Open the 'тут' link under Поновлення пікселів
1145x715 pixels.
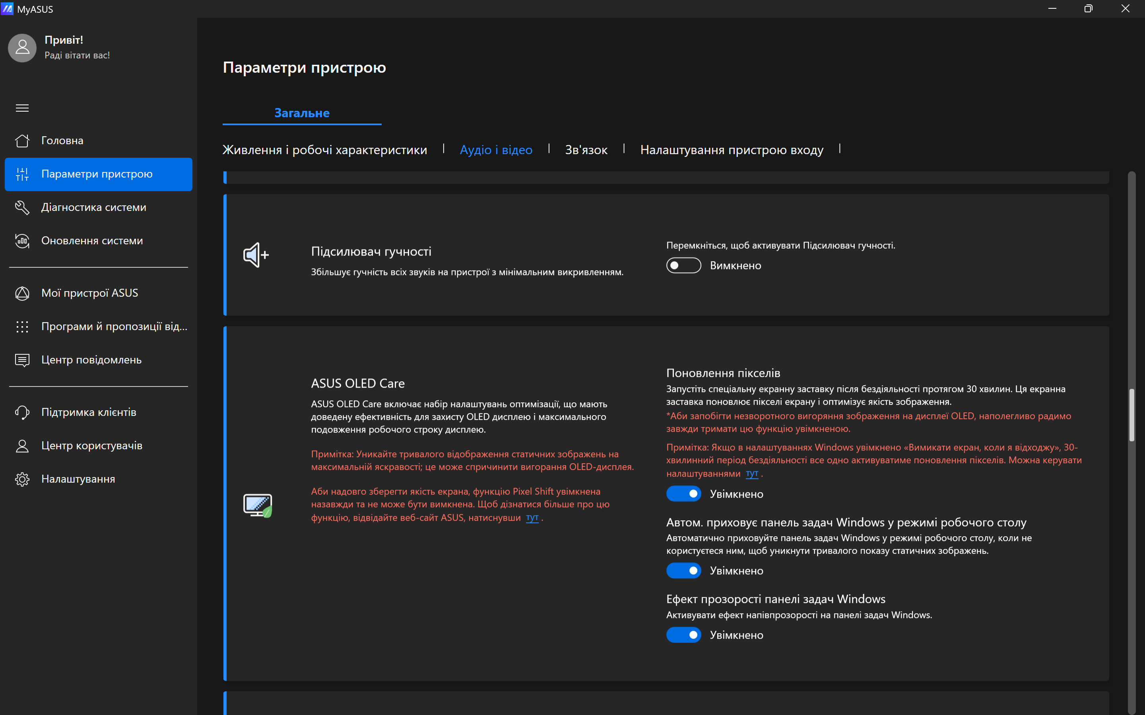[x=752, y=473]
